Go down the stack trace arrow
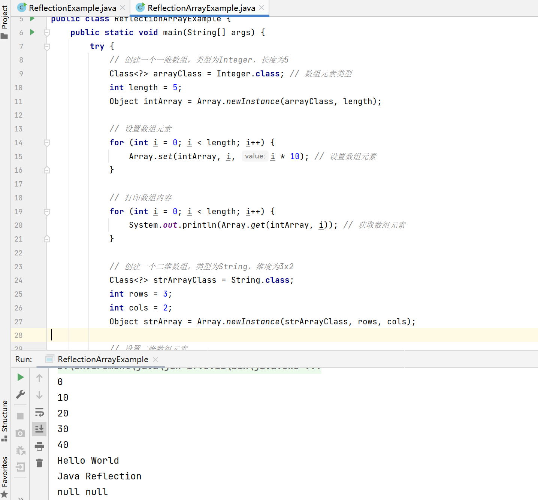This screenshot has height=500, width=538. click(x=39, y=395)
